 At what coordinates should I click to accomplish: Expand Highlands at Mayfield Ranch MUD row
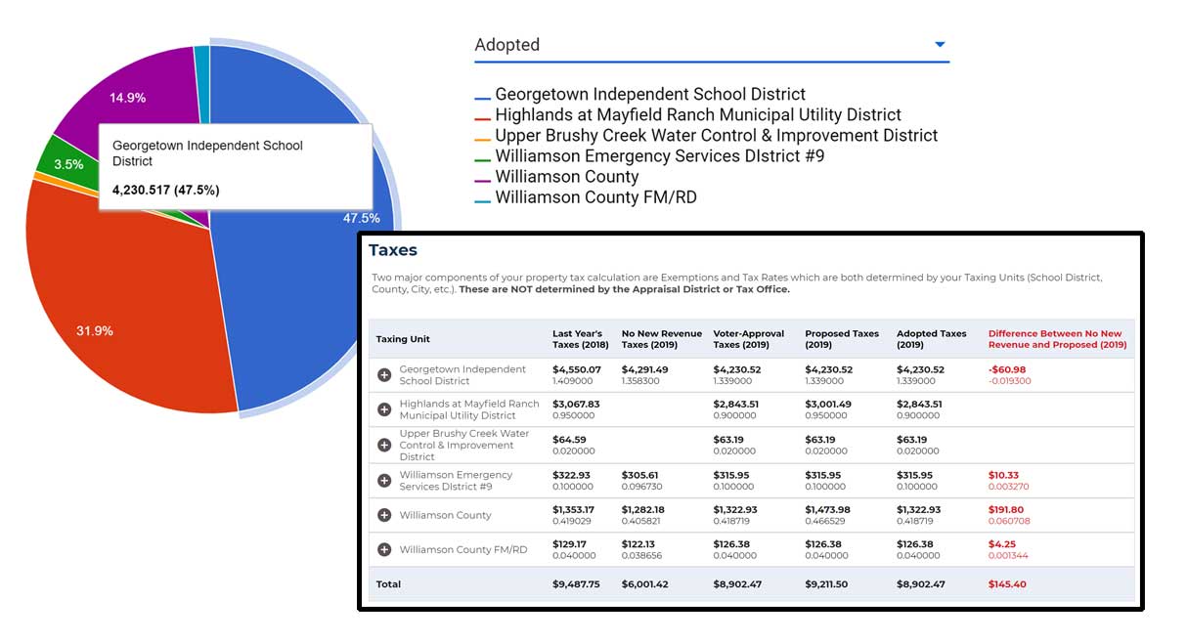click(384, 409)
